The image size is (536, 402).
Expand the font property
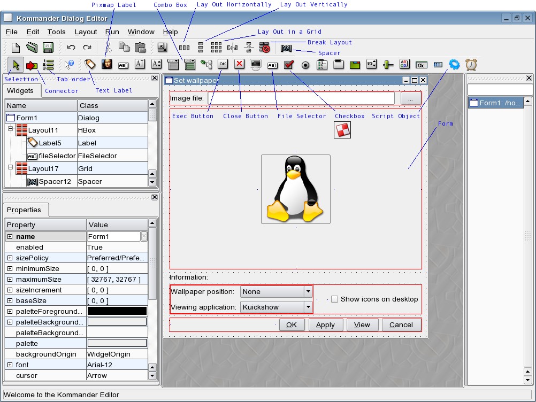point(10,365)
